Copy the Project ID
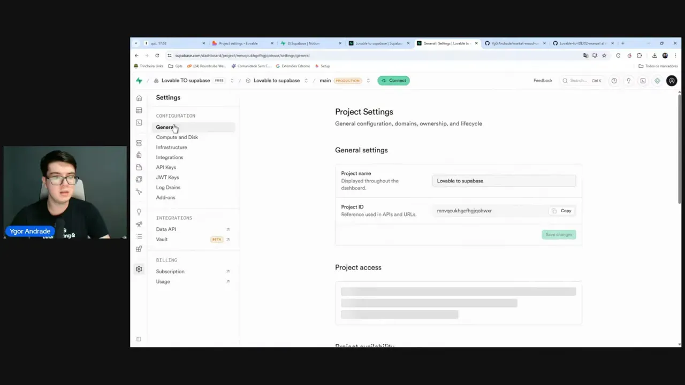 [562, 211]
